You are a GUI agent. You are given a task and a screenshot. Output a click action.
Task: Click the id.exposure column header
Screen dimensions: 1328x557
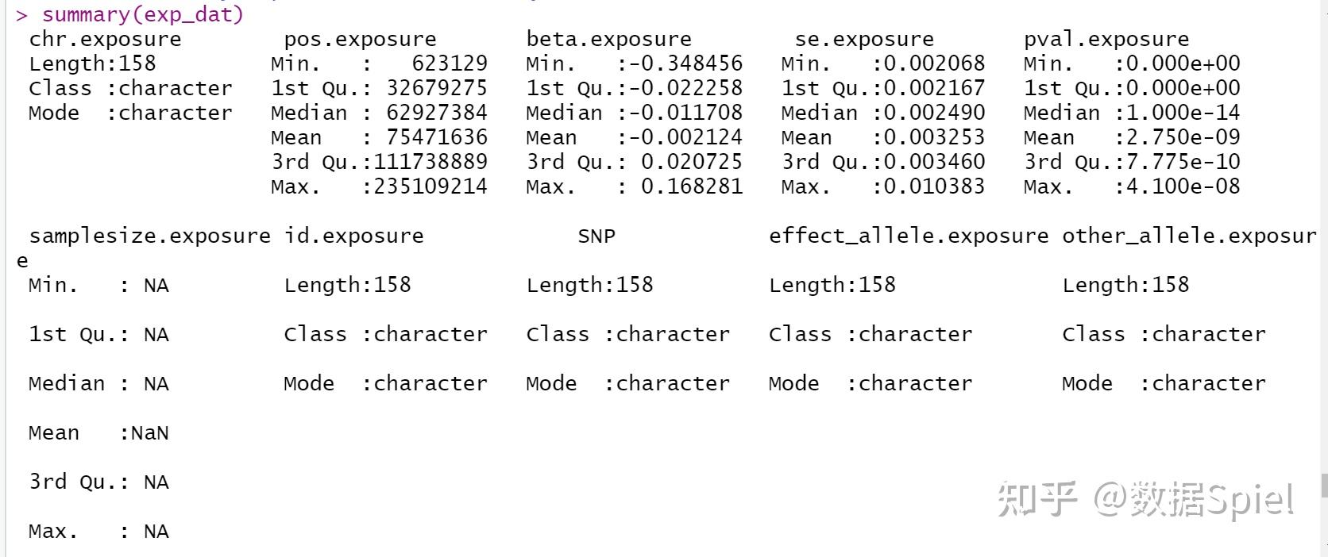pyautogui.click(x=354, y=236)
